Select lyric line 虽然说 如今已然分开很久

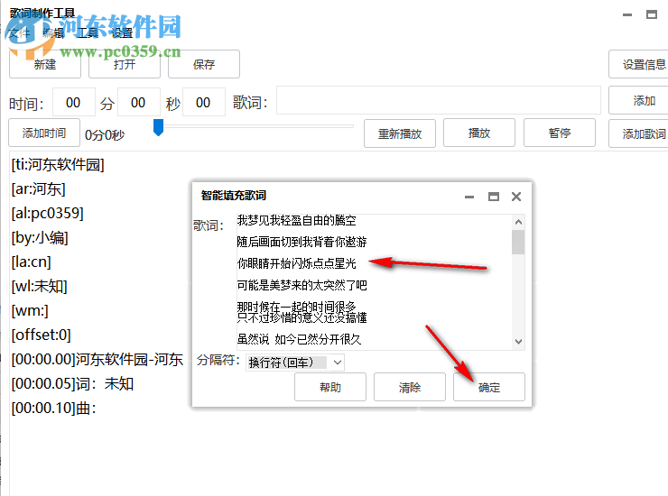[299, 339]
